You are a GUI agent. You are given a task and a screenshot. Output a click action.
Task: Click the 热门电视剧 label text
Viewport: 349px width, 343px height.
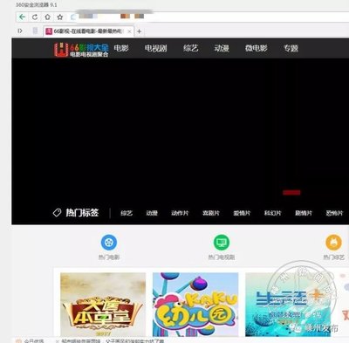click(222, 257)
